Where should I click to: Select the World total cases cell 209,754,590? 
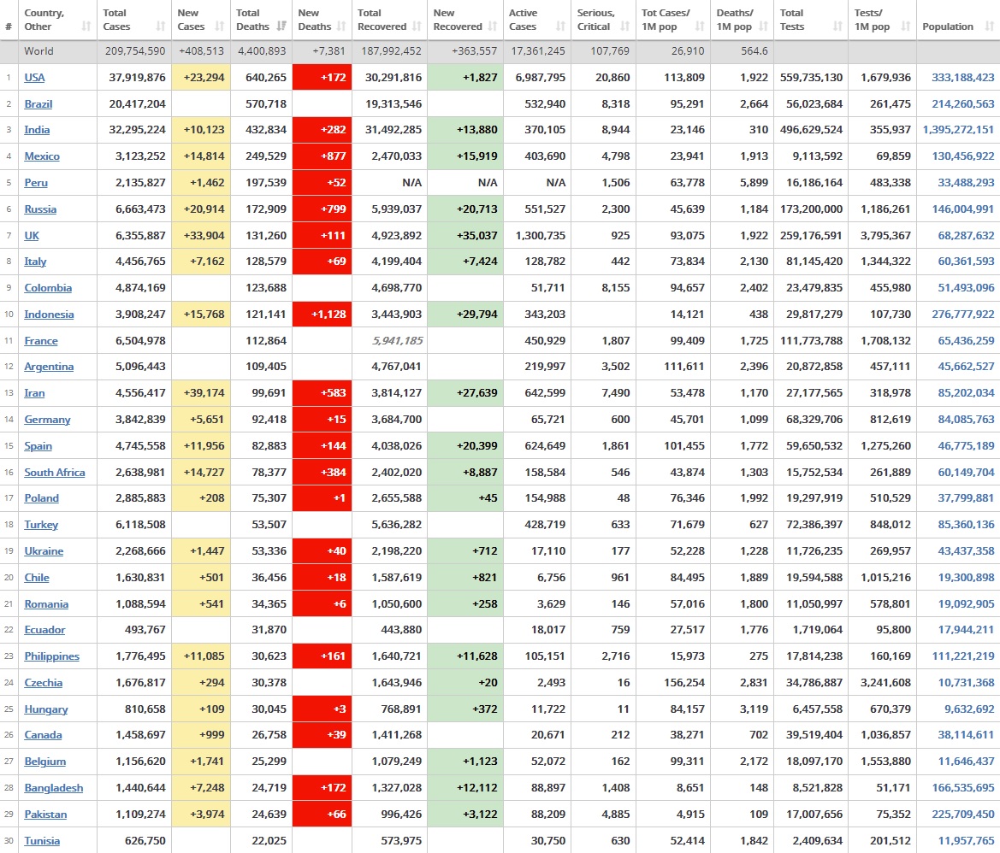135,51
